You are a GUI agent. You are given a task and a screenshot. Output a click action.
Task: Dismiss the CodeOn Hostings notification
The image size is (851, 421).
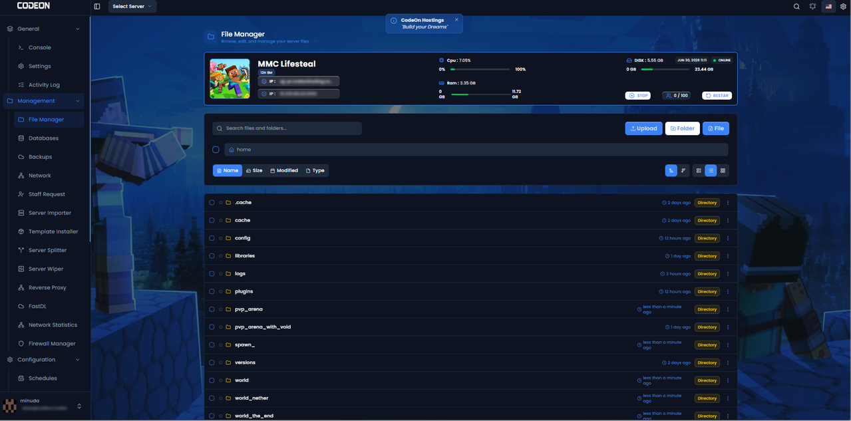point(456,20)
